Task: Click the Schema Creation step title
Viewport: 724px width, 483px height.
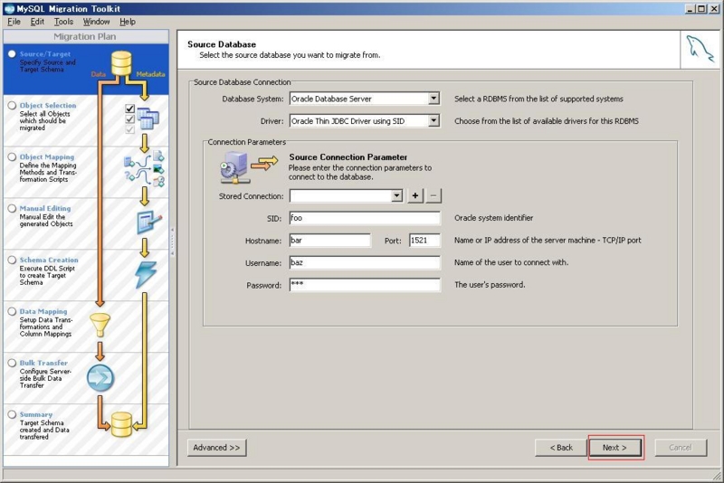Action: point(49,260)
